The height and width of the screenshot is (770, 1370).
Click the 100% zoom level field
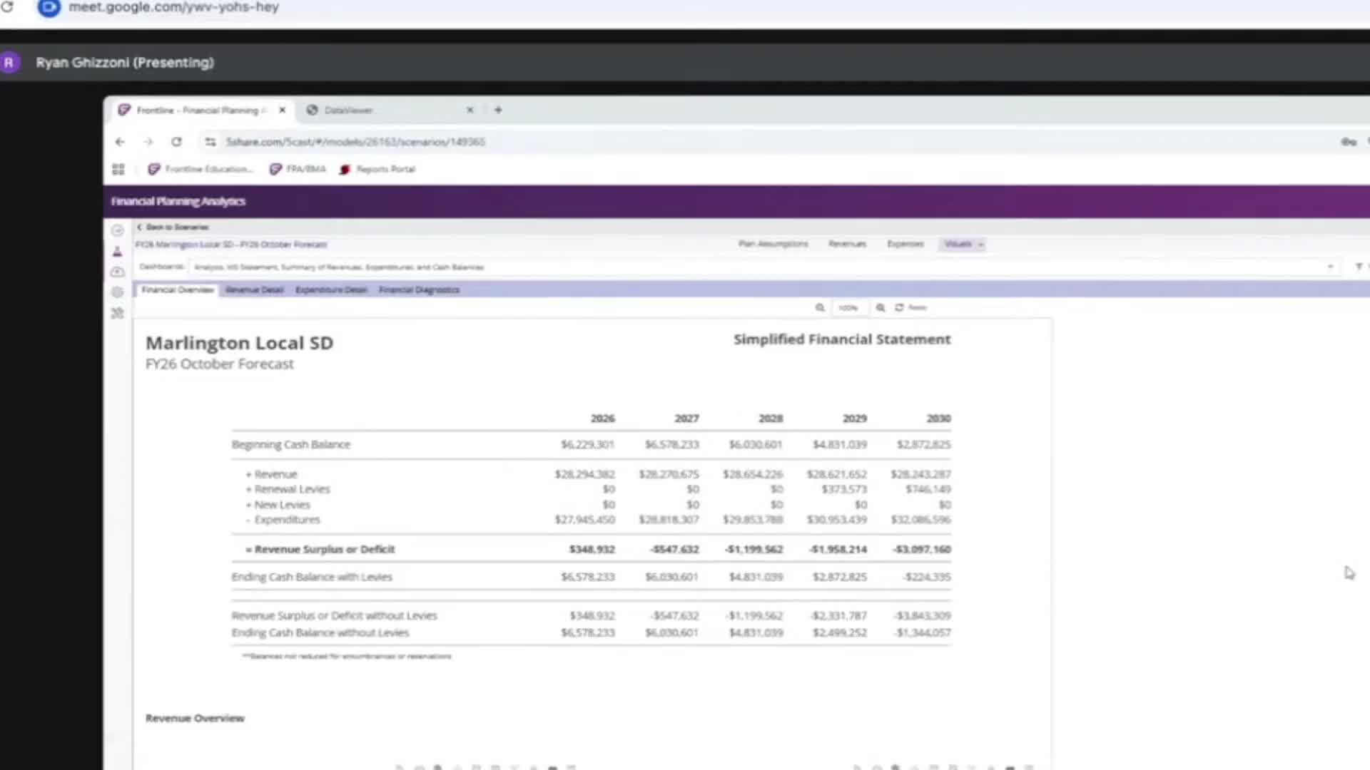point(848,307)
